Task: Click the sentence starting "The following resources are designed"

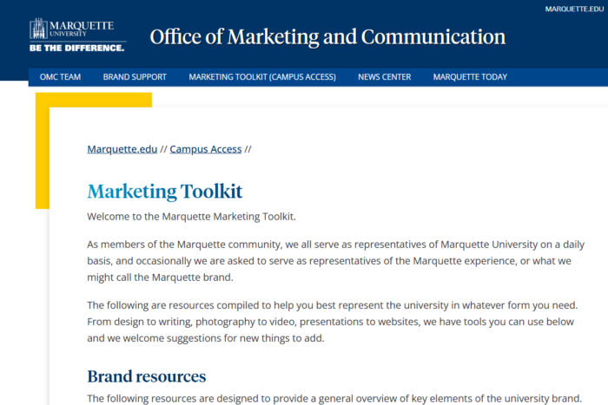Action: [334, 398]
